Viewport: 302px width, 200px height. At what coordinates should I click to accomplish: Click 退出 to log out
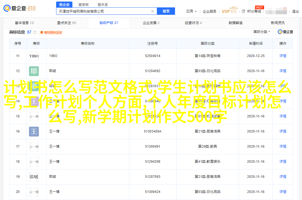click(295, 11)
